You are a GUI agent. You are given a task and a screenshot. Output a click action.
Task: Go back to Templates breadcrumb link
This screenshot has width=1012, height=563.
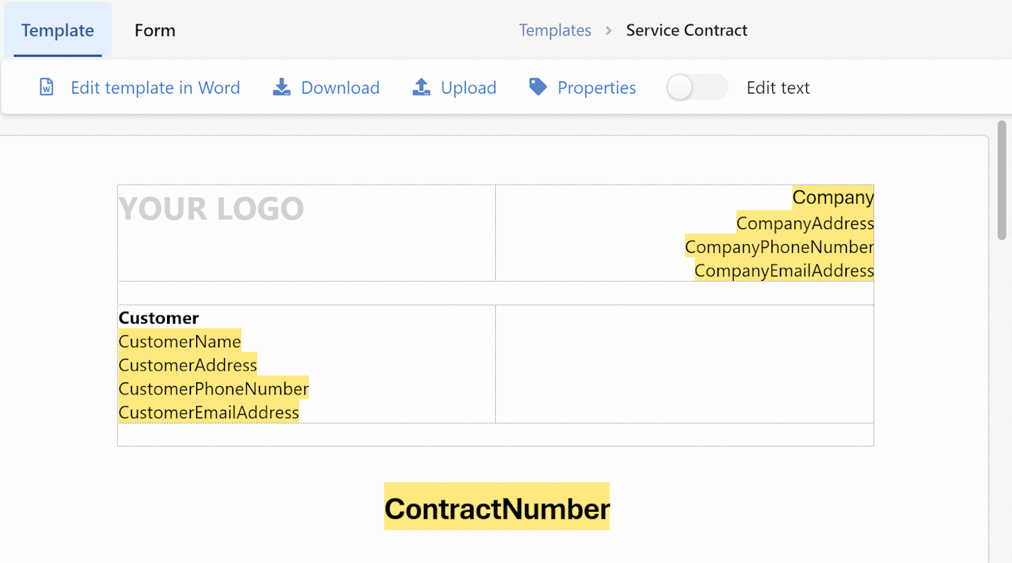pos(555,30)
